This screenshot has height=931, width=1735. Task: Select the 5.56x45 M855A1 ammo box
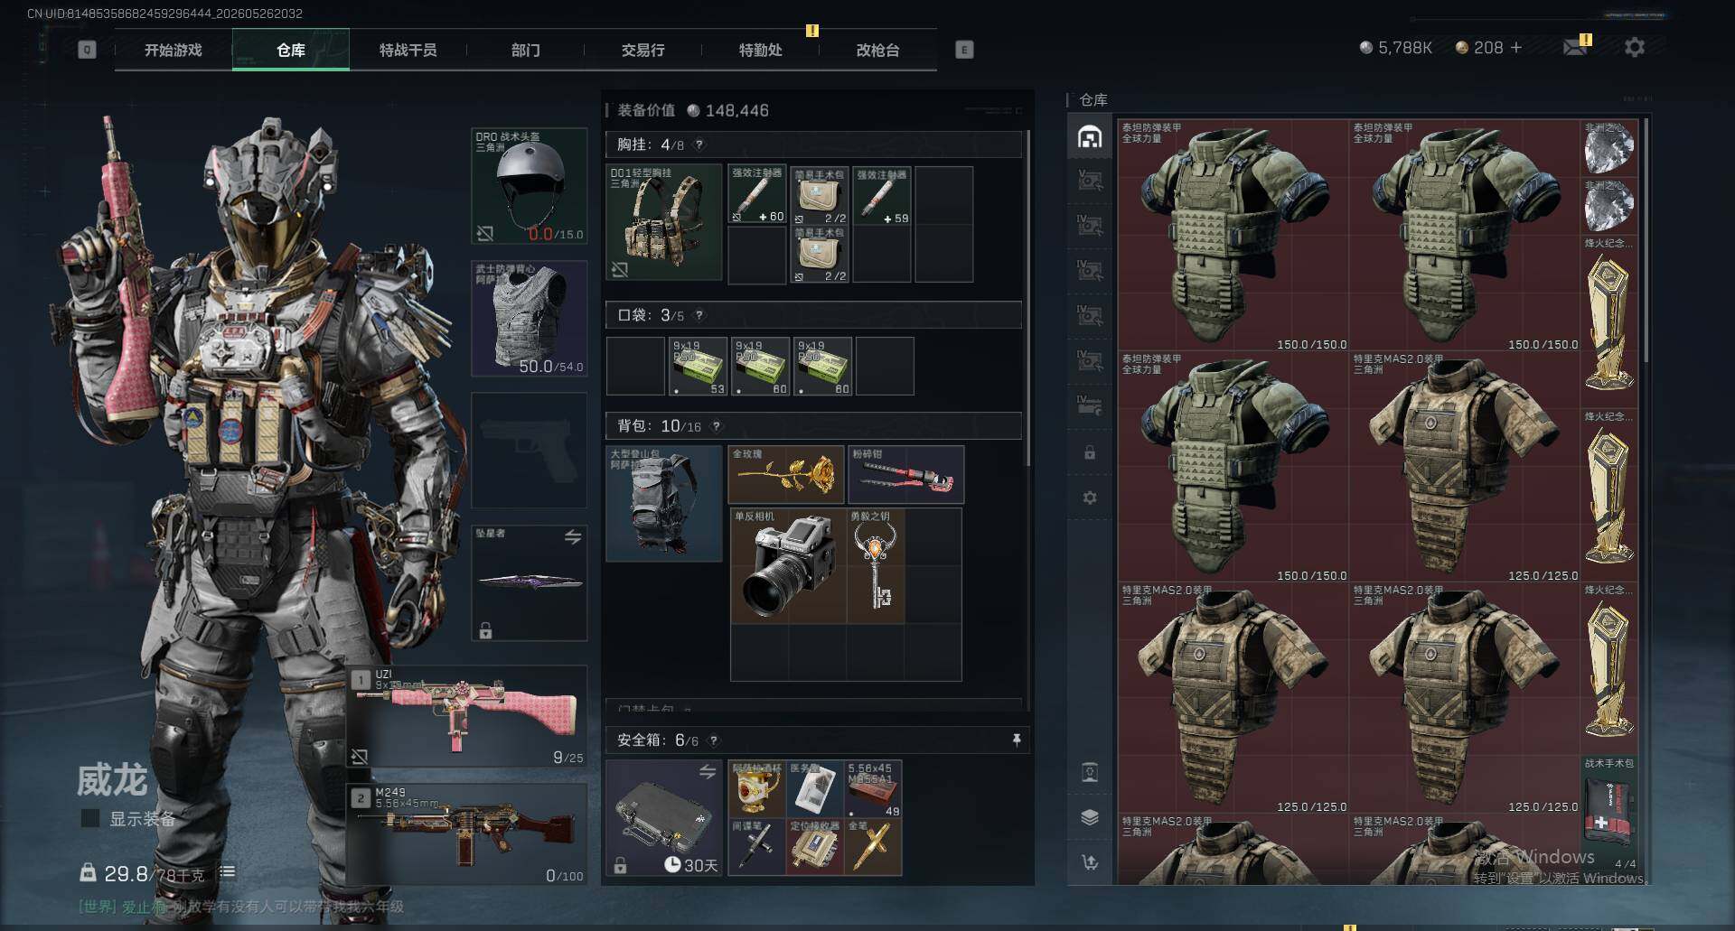873,788
